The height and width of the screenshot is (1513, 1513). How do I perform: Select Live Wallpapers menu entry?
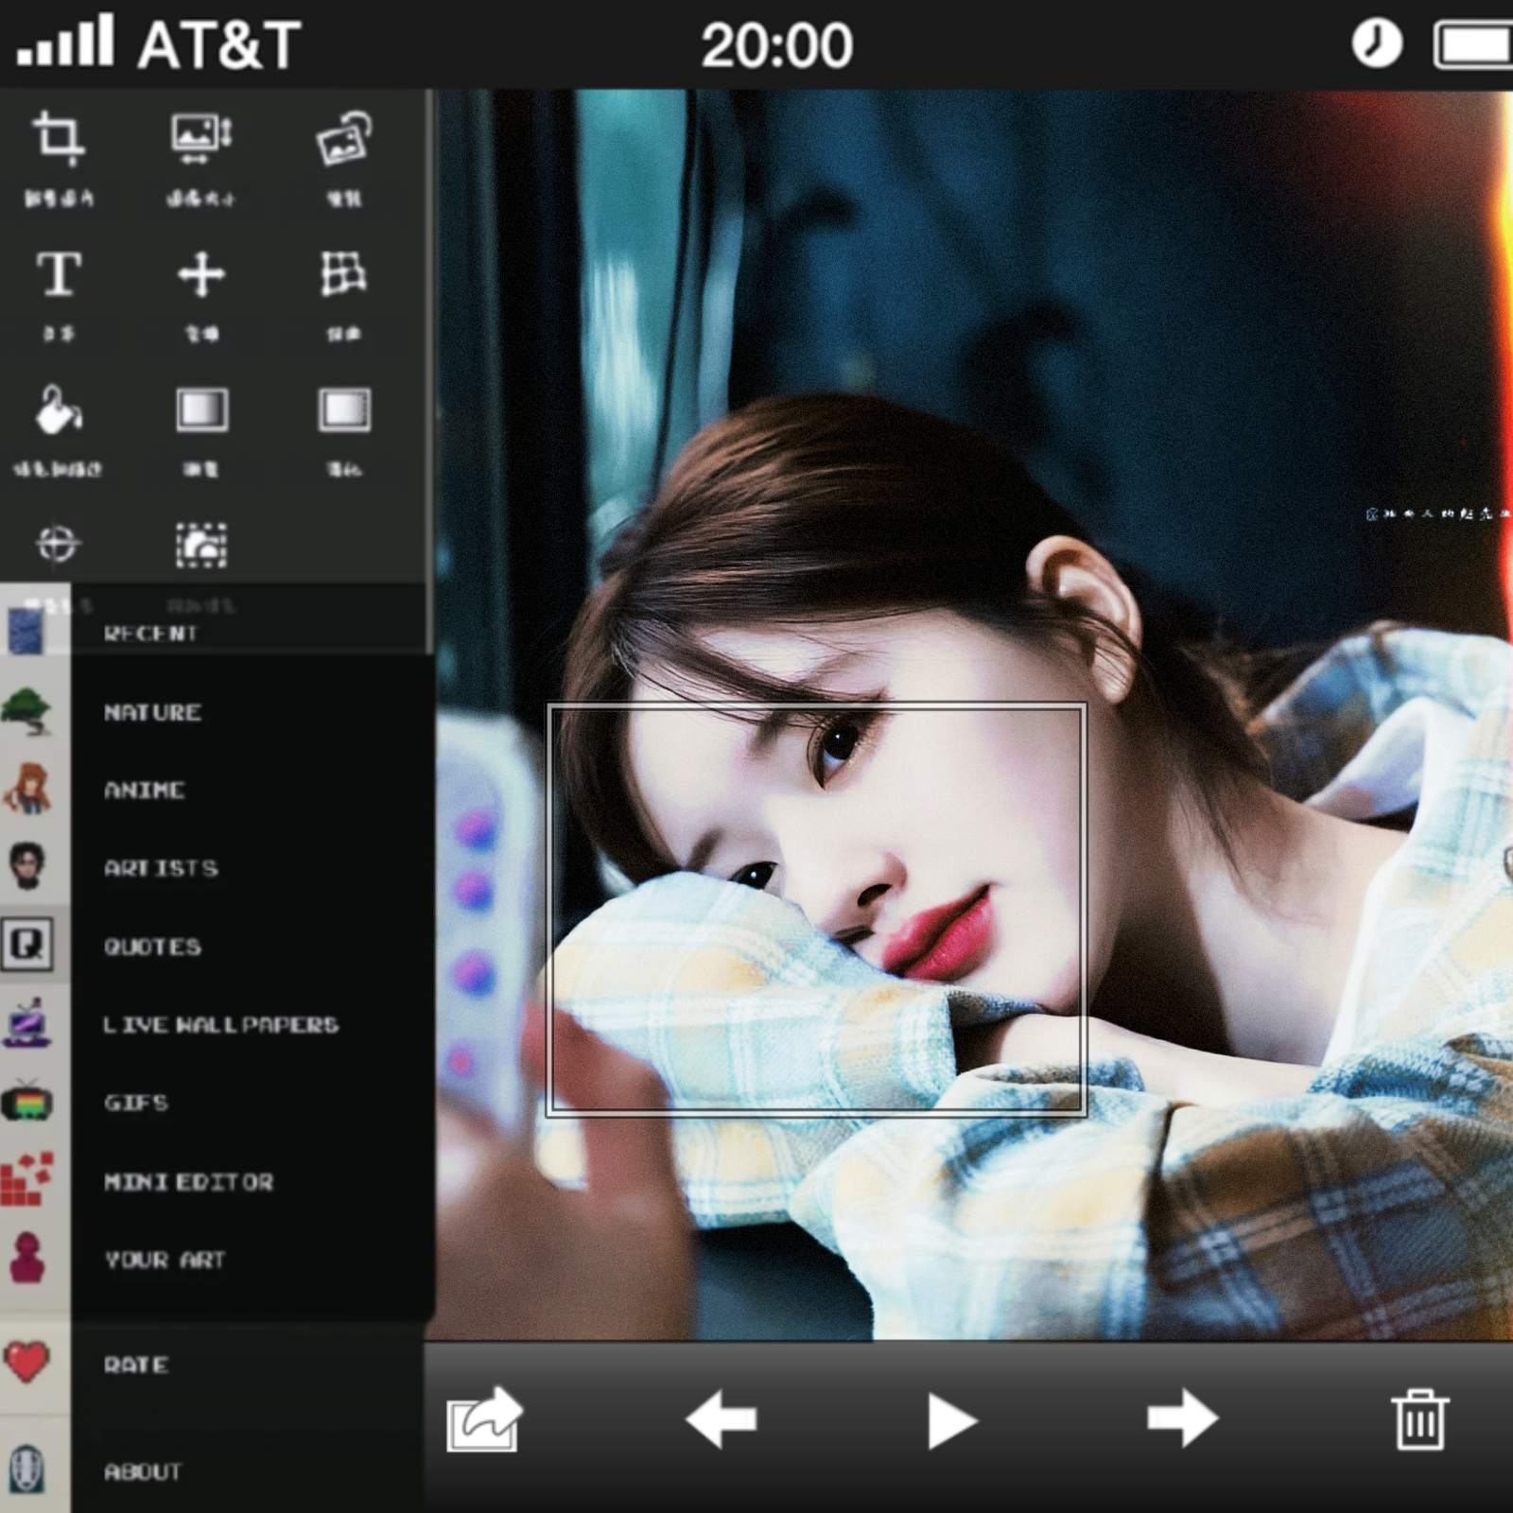[x=220, y=1025]
